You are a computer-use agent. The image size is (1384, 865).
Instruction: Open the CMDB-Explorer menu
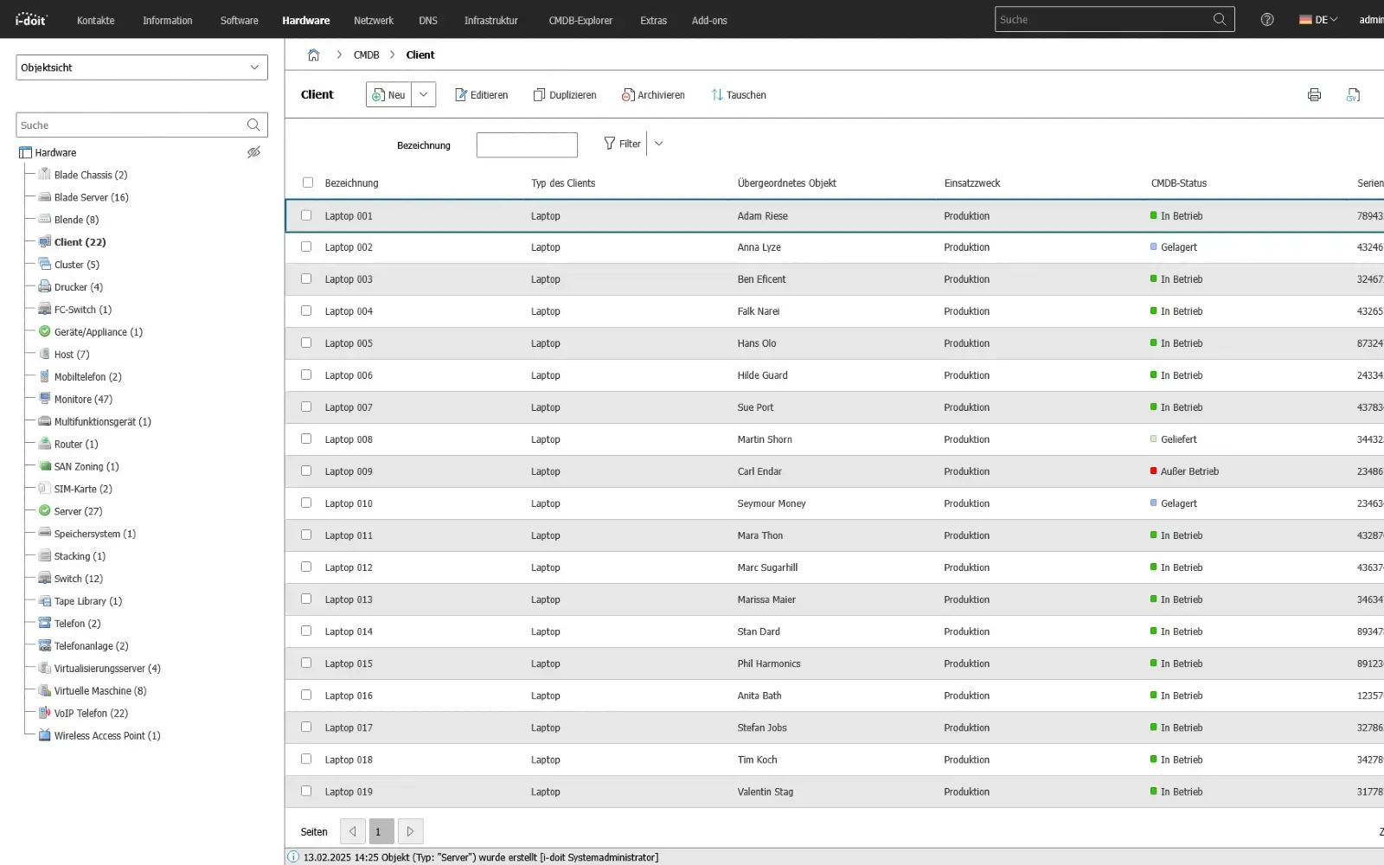[x=580, y=20]
